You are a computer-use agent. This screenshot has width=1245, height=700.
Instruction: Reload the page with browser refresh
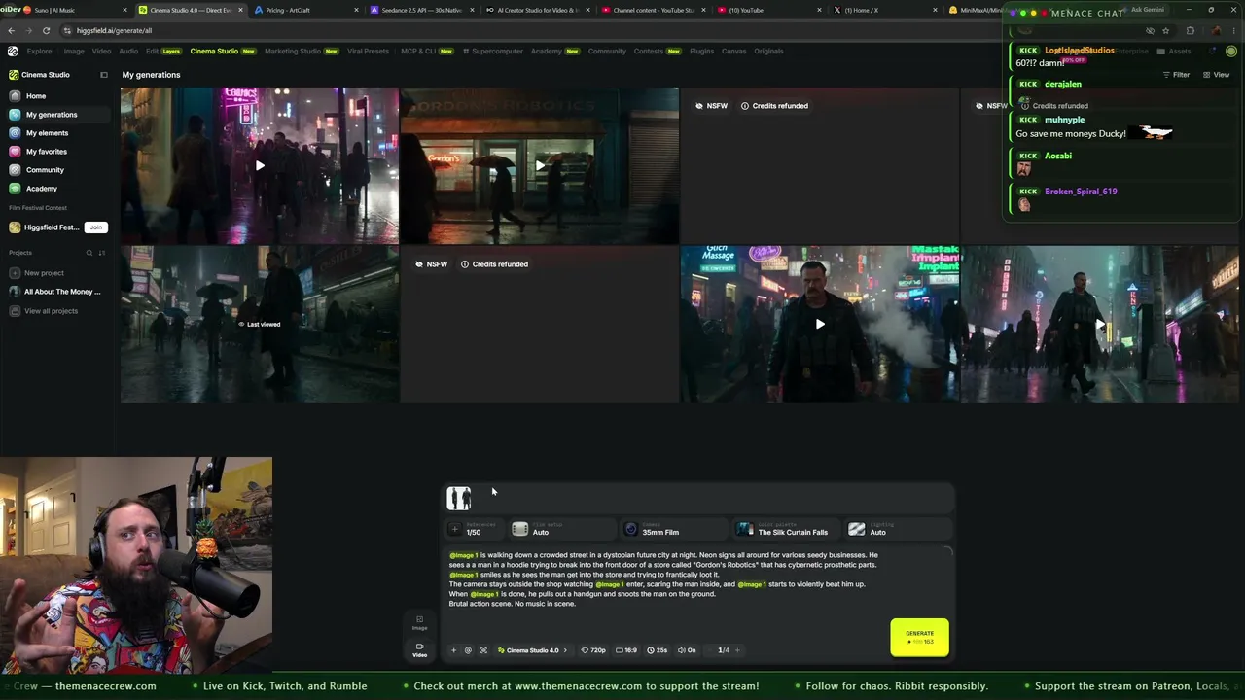pyautogui.click(x=45, y=31)
